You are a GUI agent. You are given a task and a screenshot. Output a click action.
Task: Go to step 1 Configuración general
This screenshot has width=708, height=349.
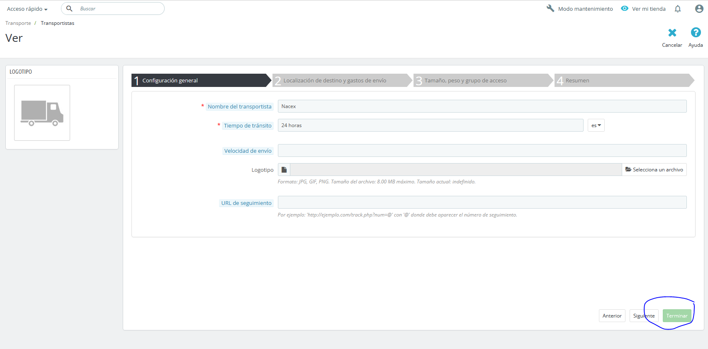click(201, 80)
